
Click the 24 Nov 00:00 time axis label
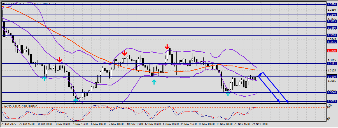click(261, 124)
